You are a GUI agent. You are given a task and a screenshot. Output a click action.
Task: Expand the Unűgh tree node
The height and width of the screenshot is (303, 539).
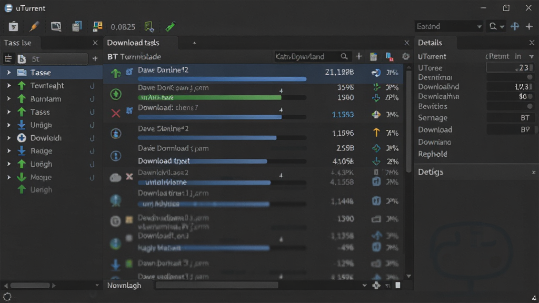9,125
